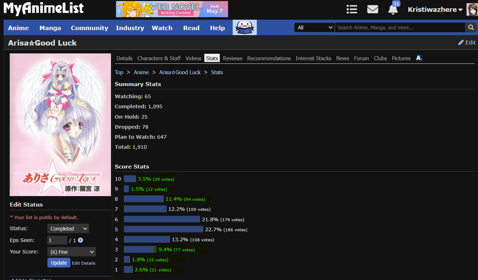Viewport: 478px width, 280px height.
Task: Switch to the Interest Stacks tab
Action: point(314,58)
